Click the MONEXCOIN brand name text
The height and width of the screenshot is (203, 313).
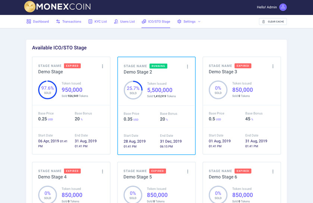[63, 7]
